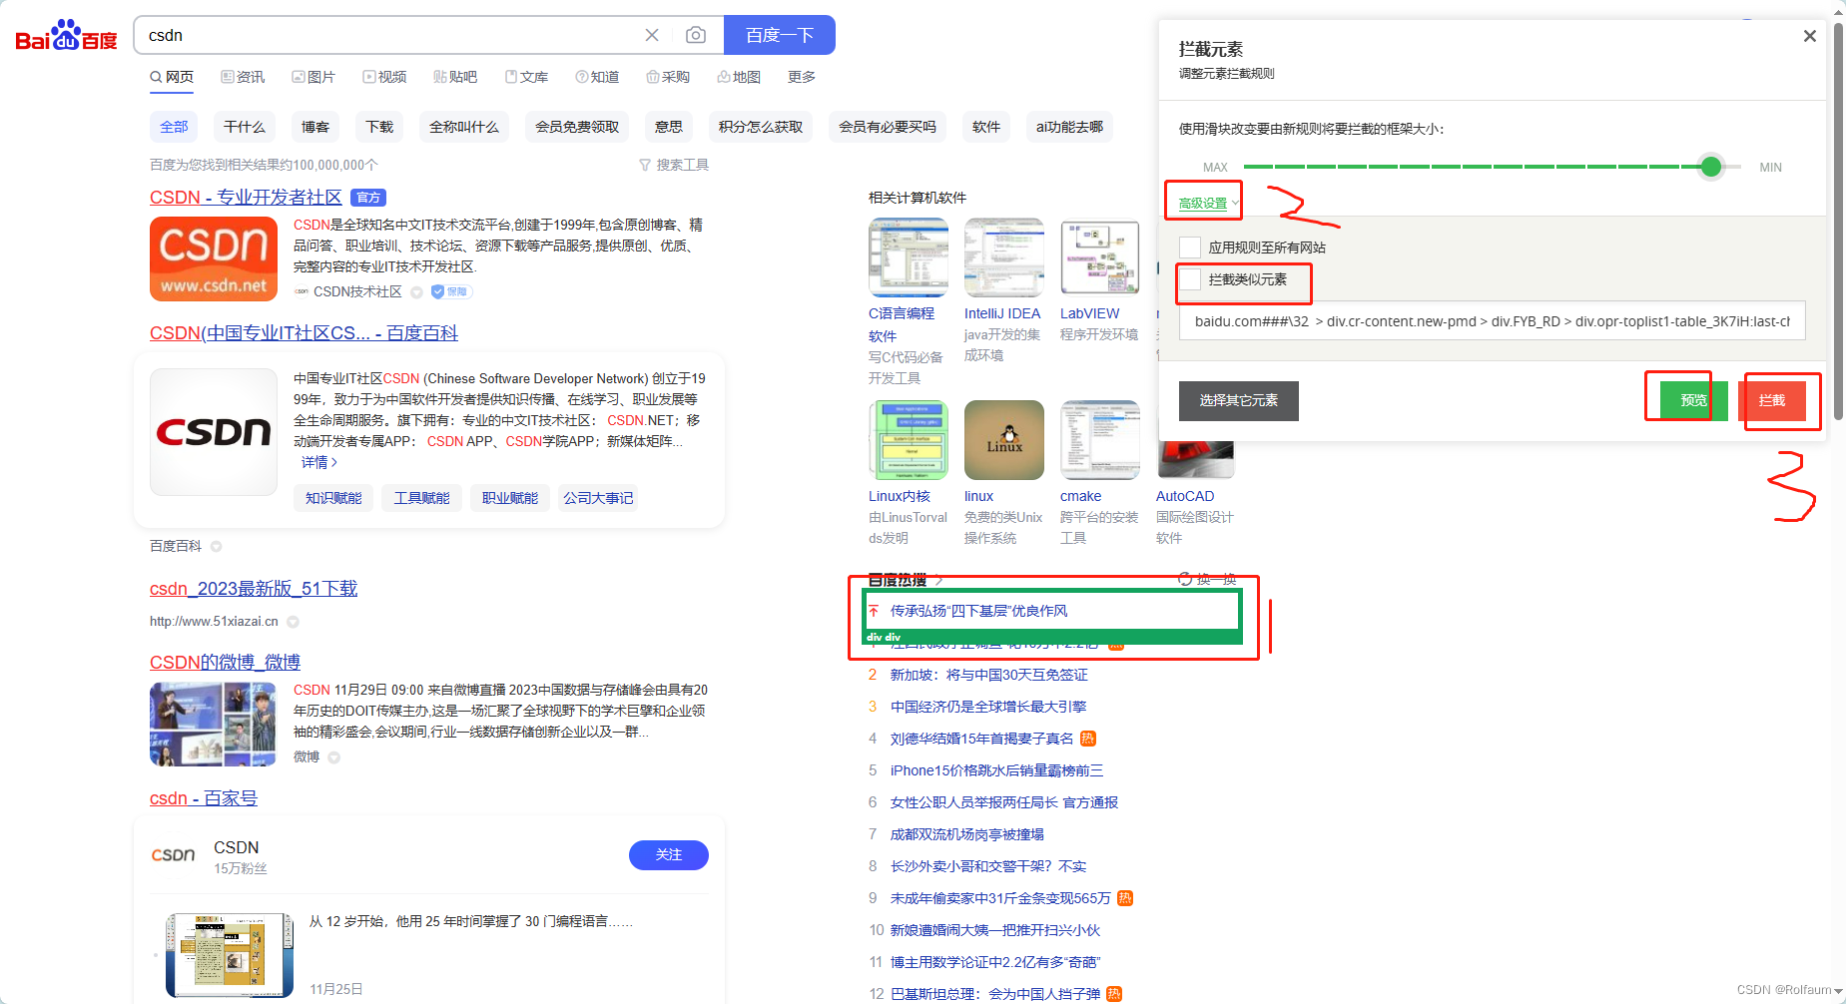Open csdn_2023最新版_51下载 link
Viewport: 1846px width, 1004px height.
[254, 589]
